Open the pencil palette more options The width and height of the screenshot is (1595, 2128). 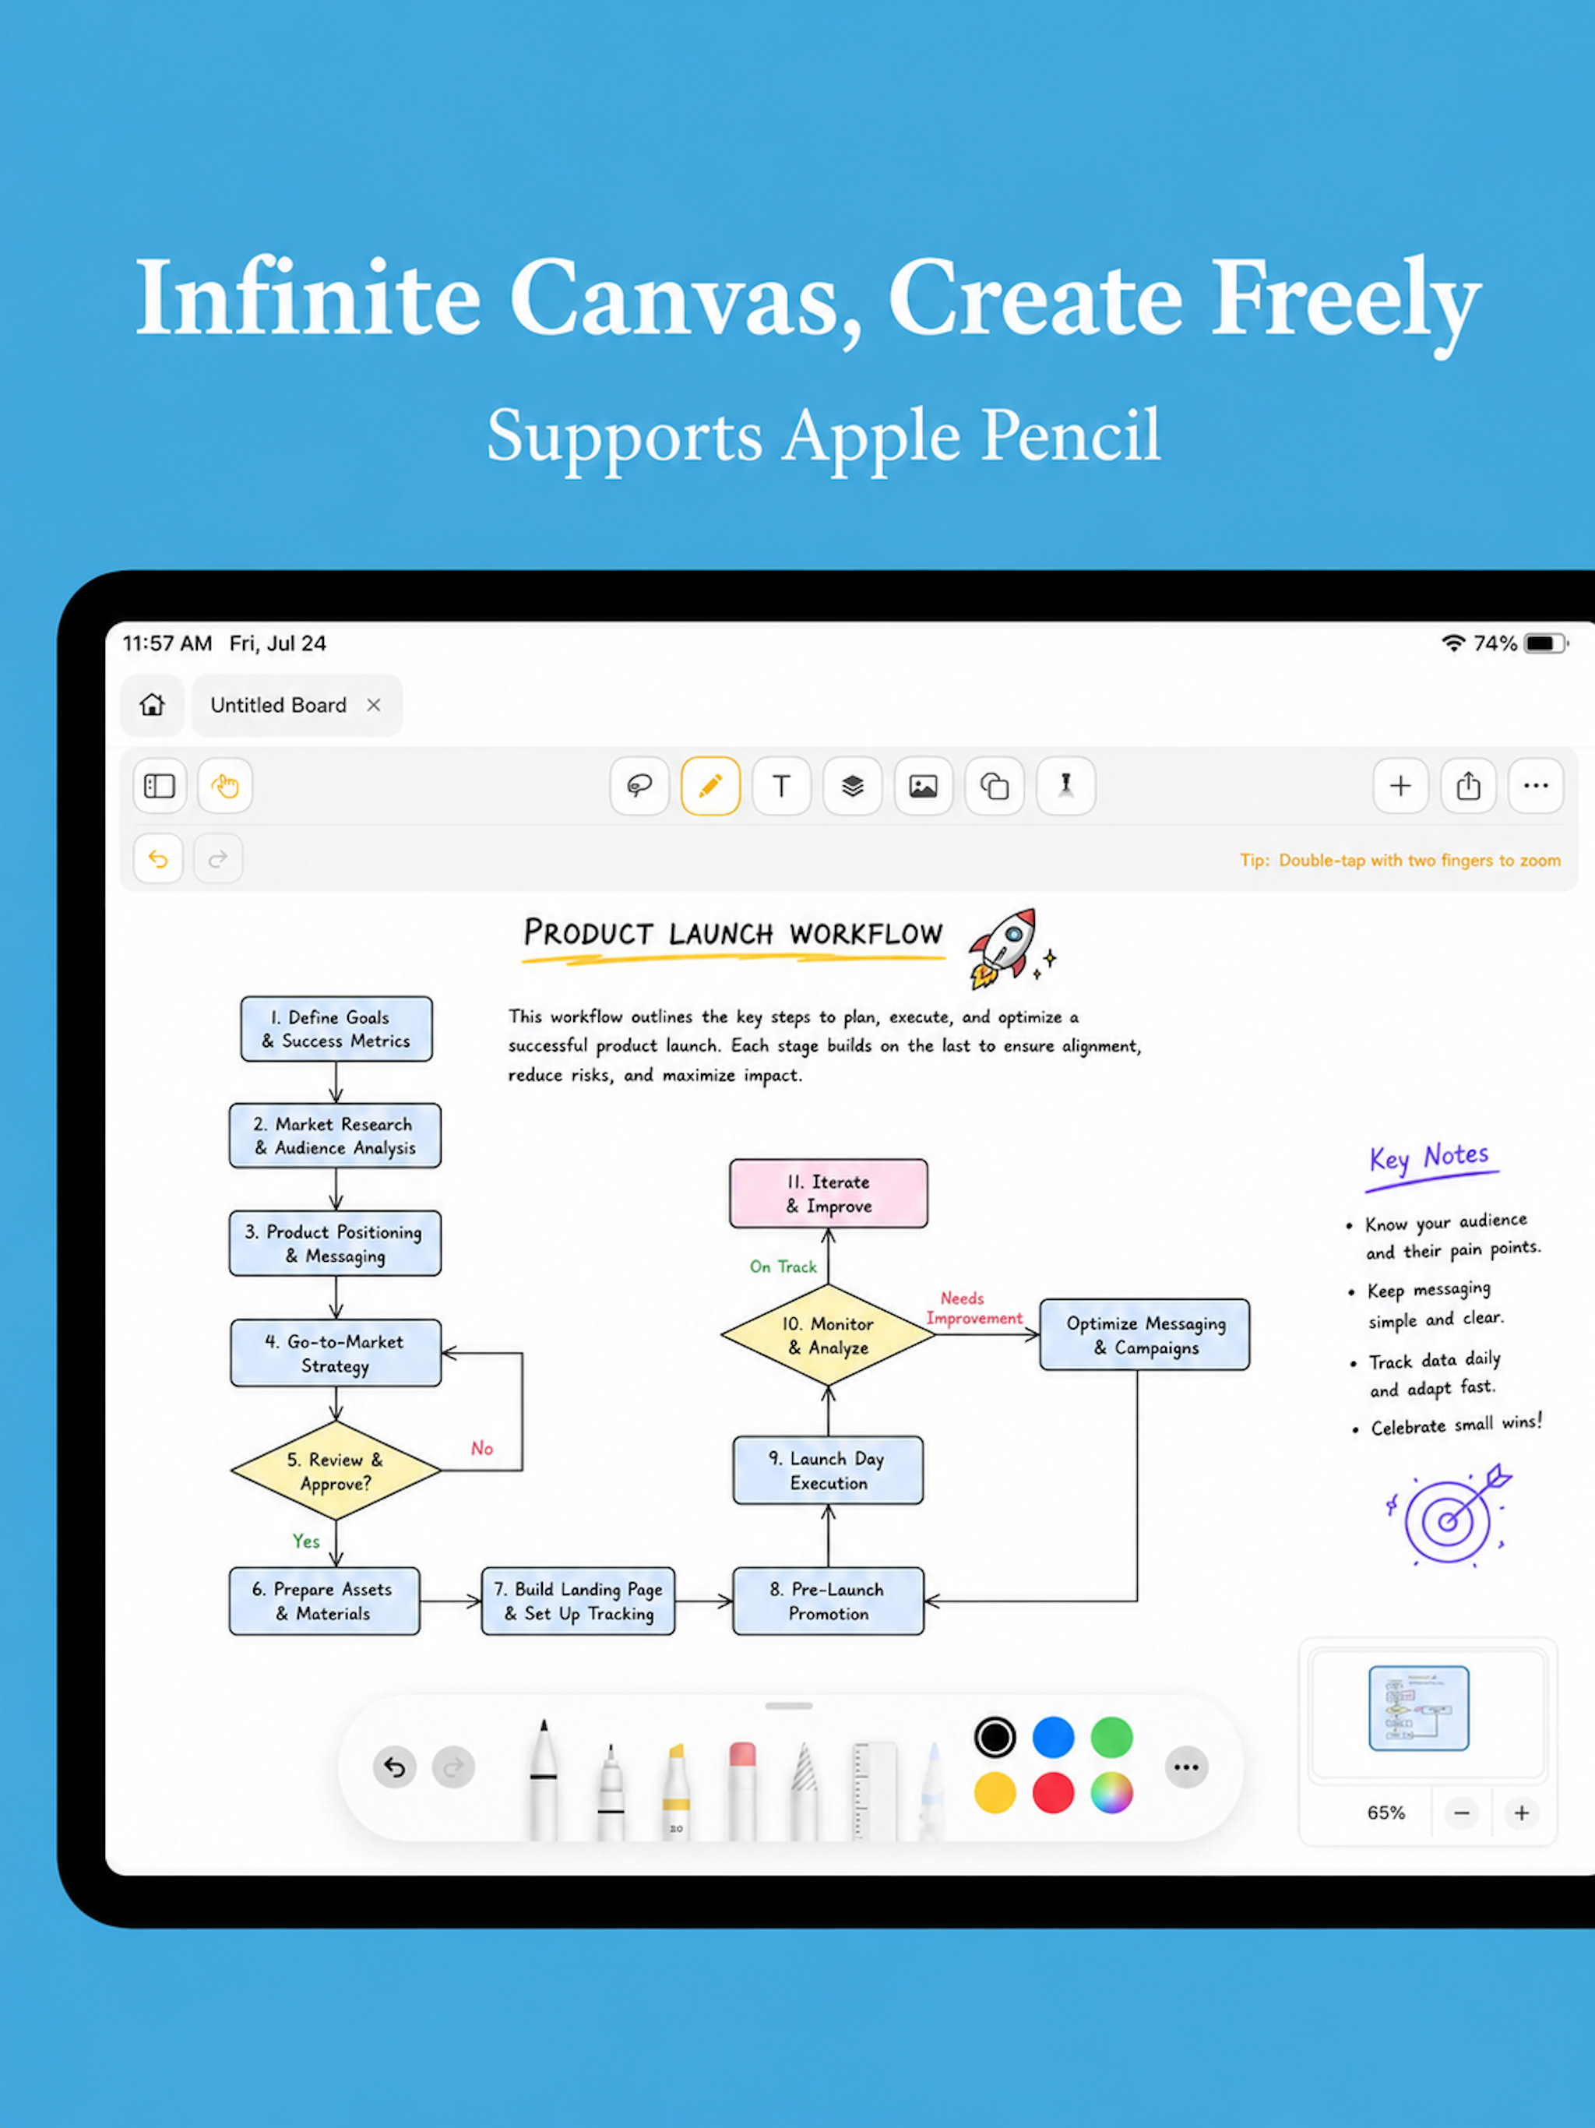pos(1186,1767)
